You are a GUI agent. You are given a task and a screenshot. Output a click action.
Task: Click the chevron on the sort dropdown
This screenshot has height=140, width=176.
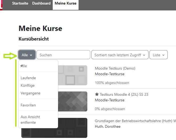coord(144,55)
